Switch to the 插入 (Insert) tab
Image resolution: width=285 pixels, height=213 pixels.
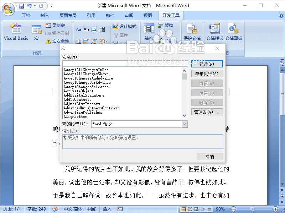[x=45, y=16]
